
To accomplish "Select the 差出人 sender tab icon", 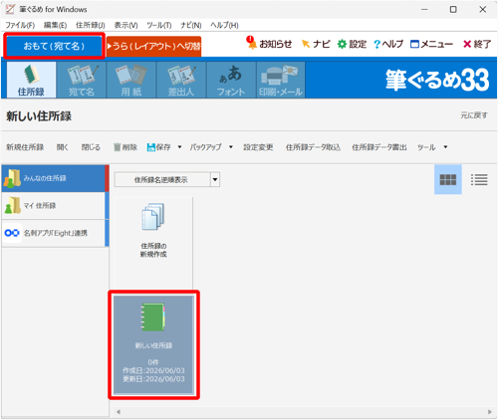I will [x=181, y=80].
